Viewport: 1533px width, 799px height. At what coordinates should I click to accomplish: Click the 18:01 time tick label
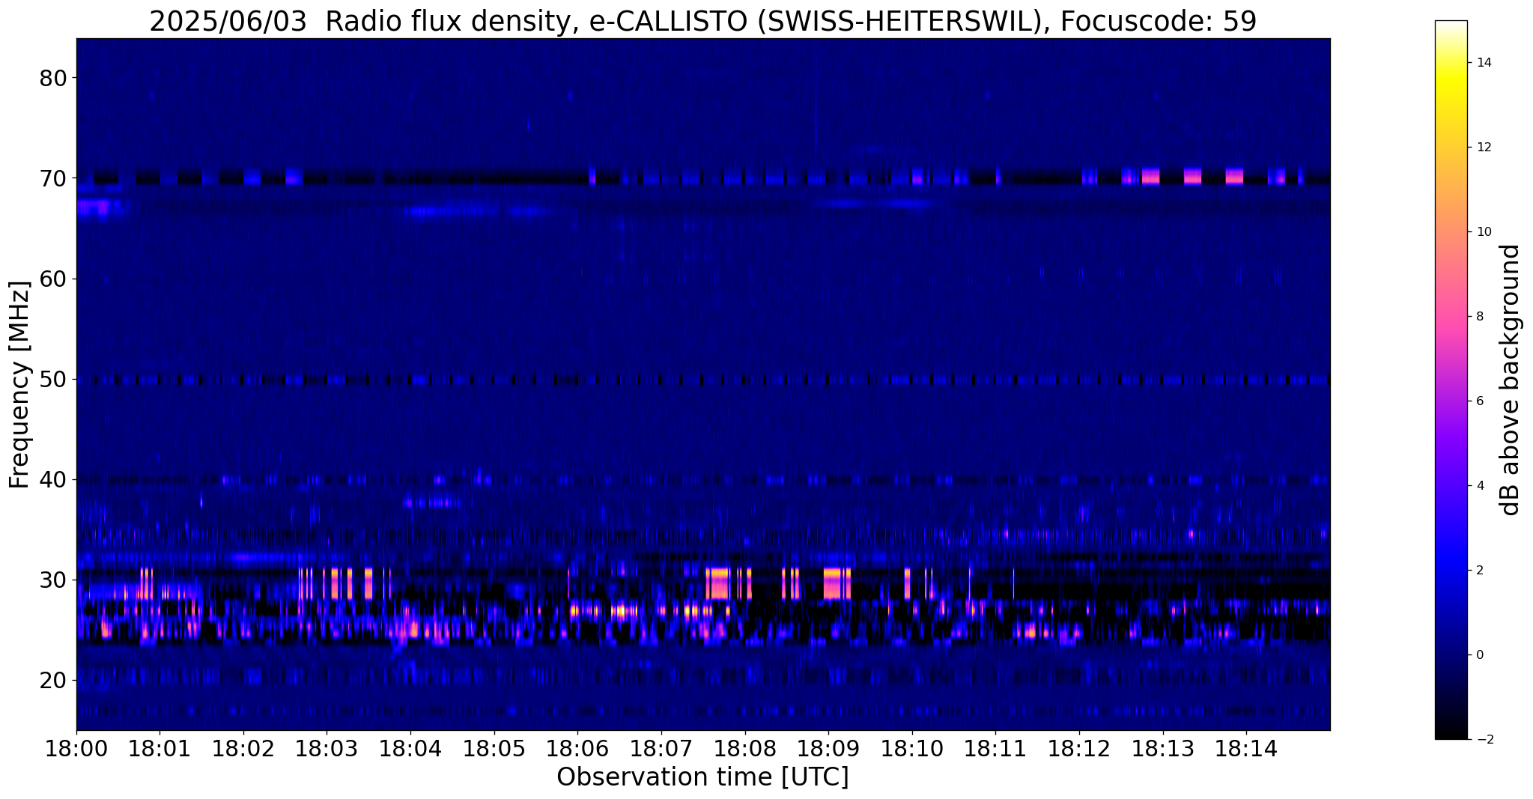click(x=160, y=749)
